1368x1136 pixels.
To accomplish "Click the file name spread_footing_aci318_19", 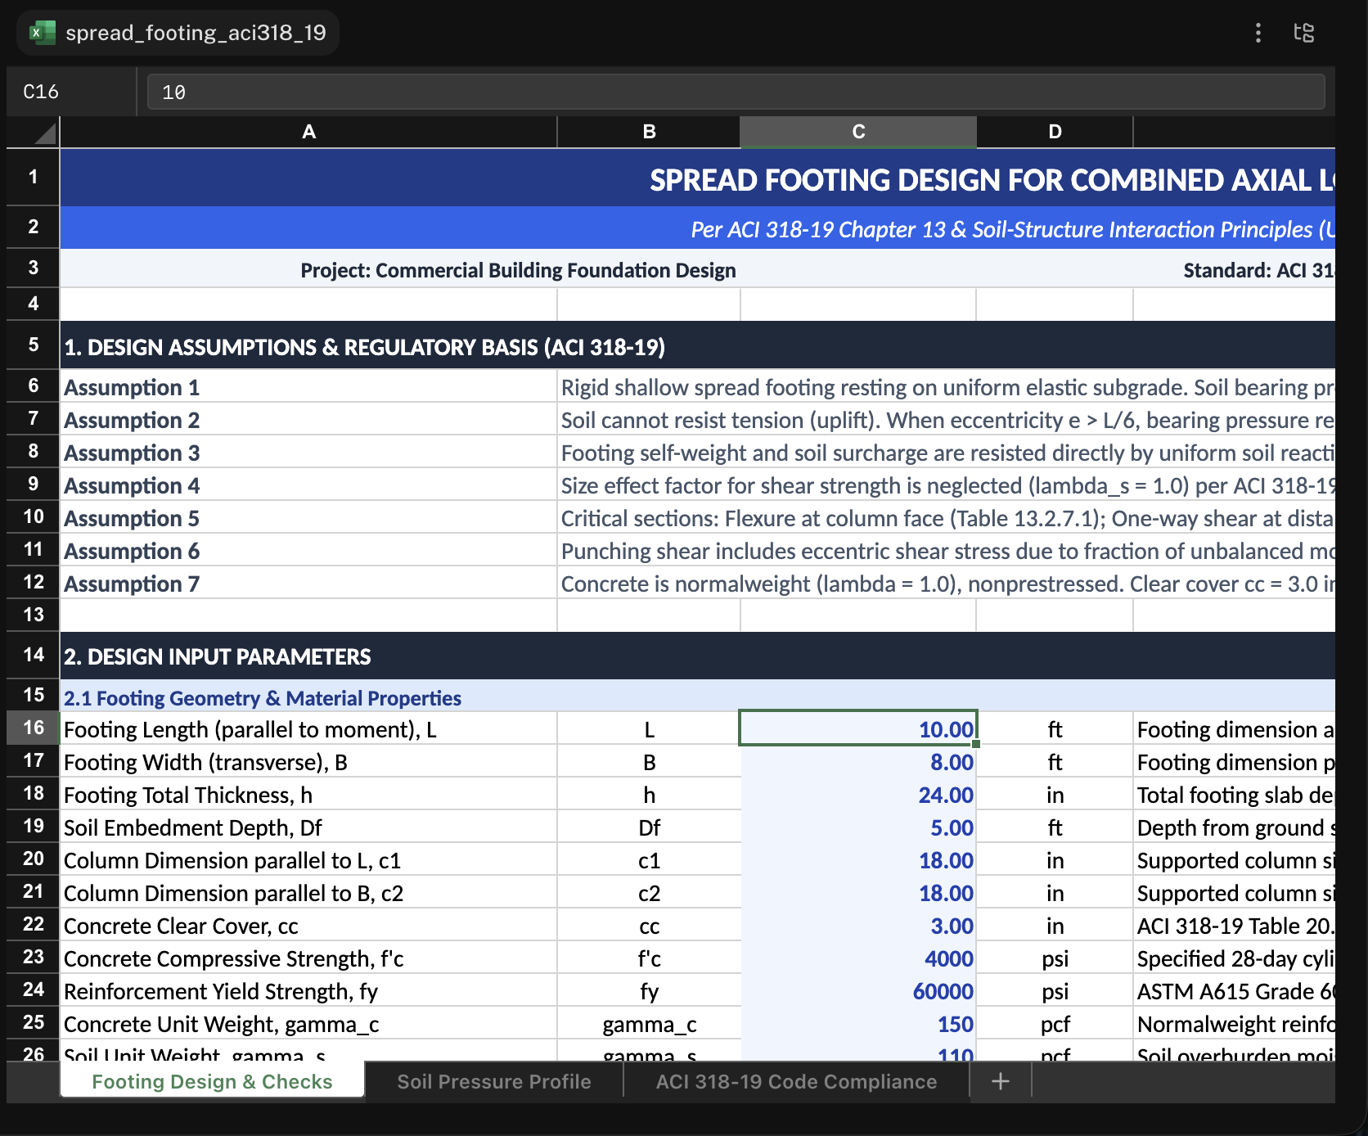I will pyautogui.click(x=196, y=33).
